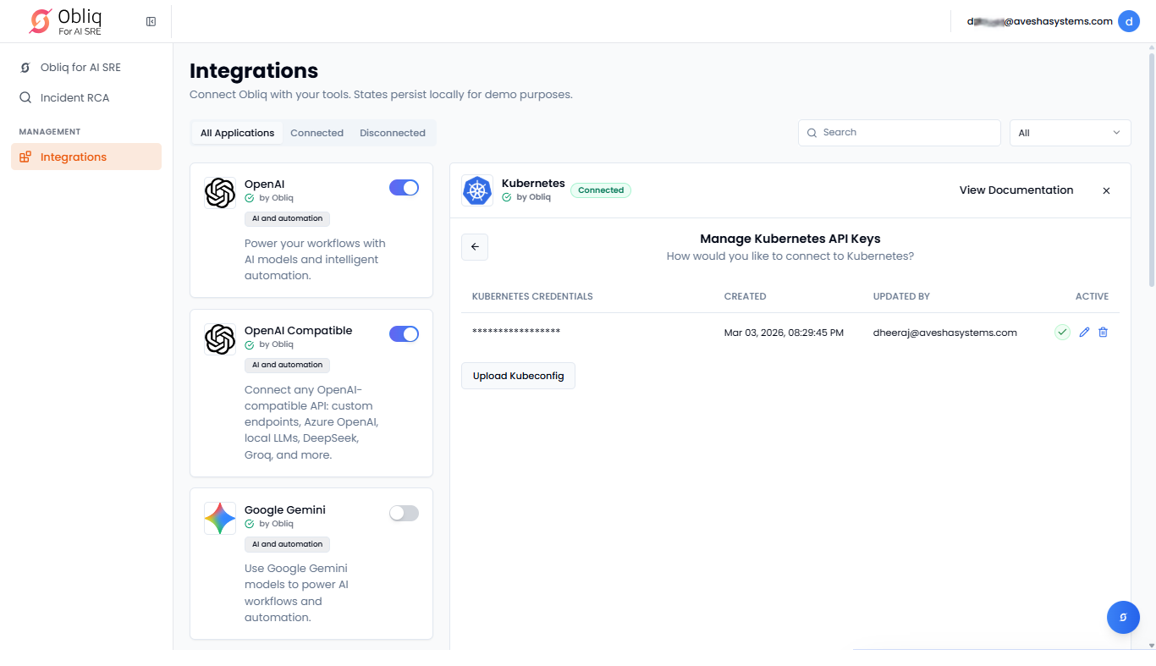The image size is (1156, 666).
Task: Enable the Google Gemini integration toggle
Action: (404, 513)
